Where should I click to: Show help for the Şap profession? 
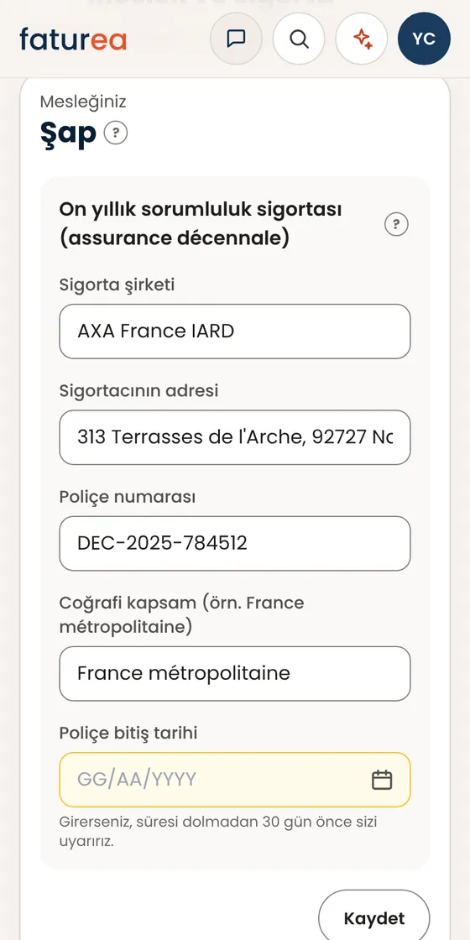tap(116, 133)
